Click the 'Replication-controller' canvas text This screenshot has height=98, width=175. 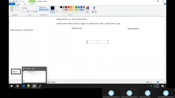click(22, 30)
